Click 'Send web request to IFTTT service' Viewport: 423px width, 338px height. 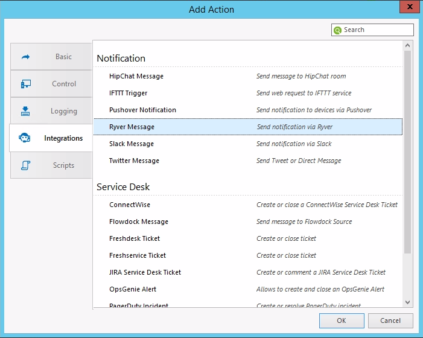(304, 93)
